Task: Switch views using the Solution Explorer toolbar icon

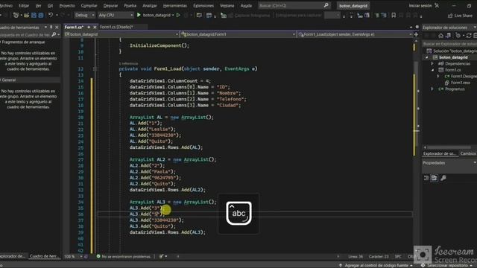Action: (x=449, y=36)
